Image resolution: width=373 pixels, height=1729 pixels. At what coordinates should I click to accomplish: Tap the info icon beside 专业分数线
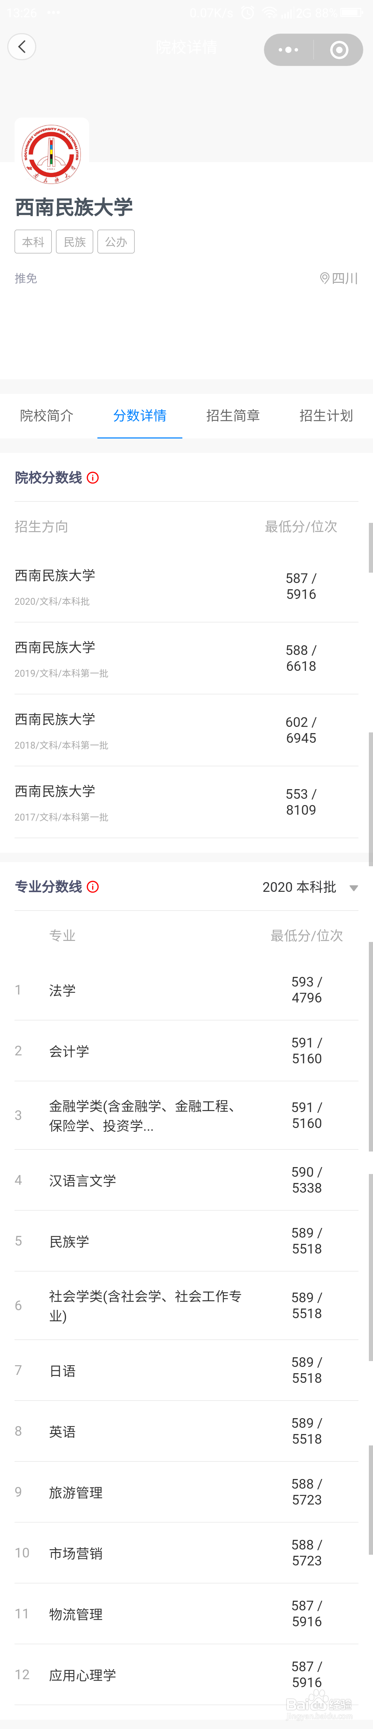[93, 887]
